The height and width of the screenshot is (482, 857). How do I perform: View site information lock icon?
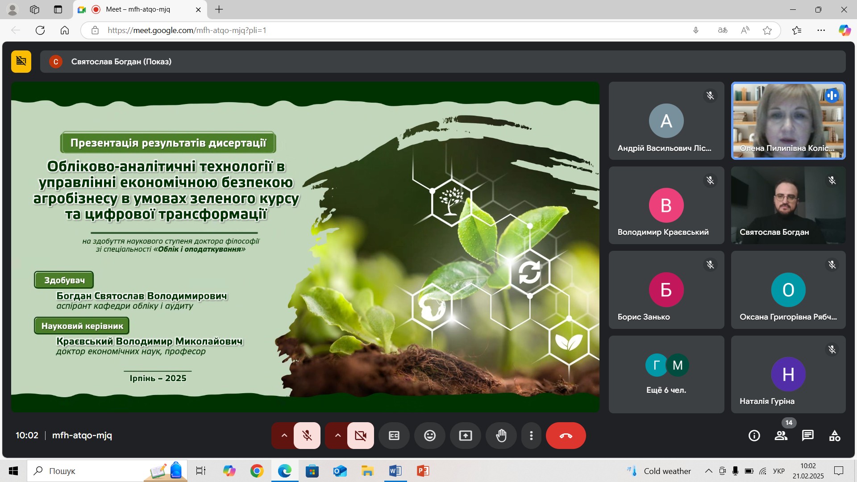click(x=95, y=30)
